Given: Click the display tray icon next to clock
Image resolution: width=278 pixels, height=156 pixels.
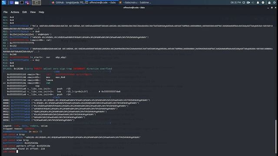Looking at the screenshot, I should coord(244,3).
